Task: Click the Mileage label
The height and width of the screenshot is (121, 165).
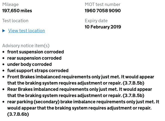Action: [10, 4]
